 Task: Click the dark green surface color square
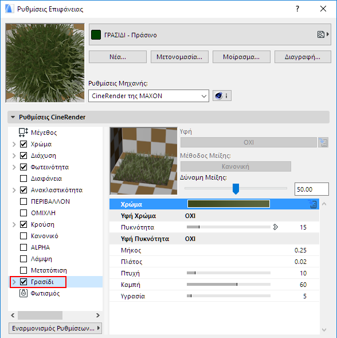coord(96,34)
